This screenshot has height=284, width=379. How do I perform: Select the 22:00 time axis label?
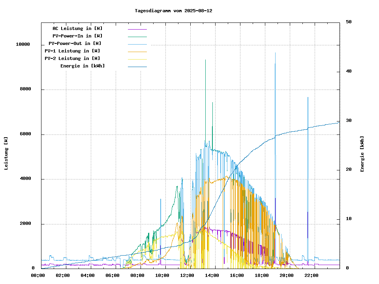click(311, 275)
